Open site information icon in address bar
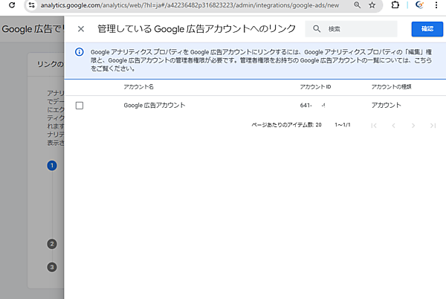Screen dimensions: 446x299 [31, 5]
